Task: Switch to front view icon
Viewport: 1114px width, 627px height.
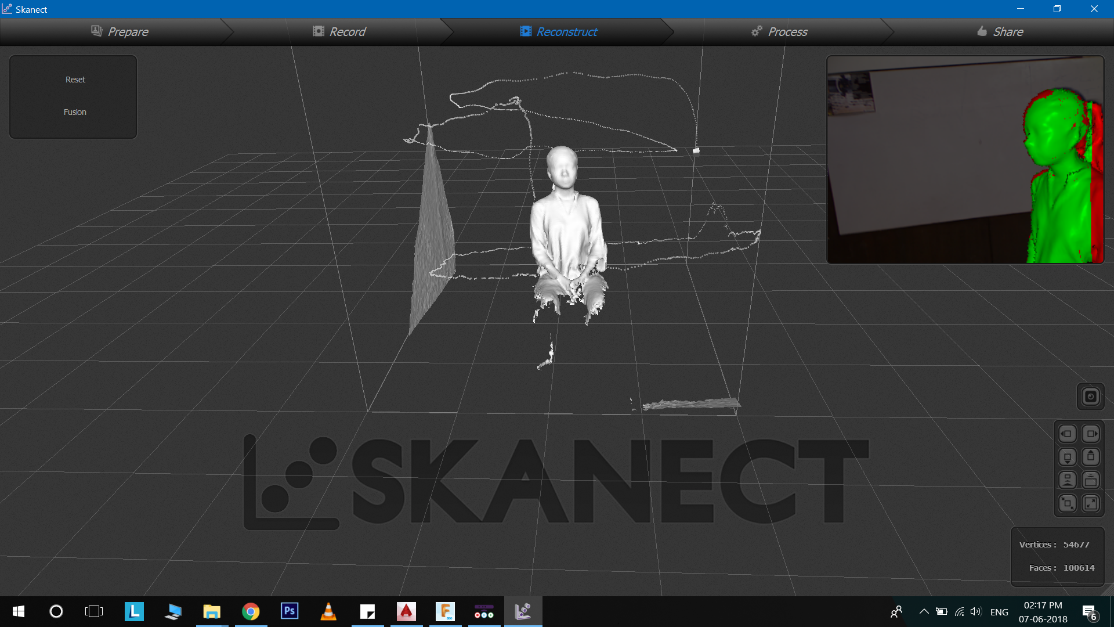Action: [1067, 480]
